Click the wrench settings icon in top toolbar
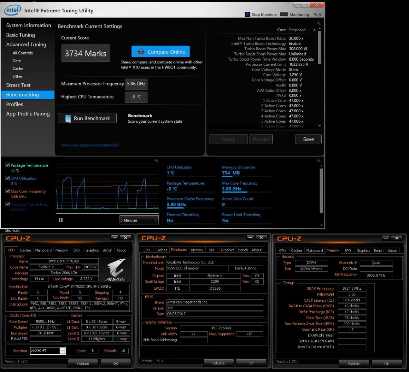The width and height of the screenshot is (409, 372). [315, 14]
